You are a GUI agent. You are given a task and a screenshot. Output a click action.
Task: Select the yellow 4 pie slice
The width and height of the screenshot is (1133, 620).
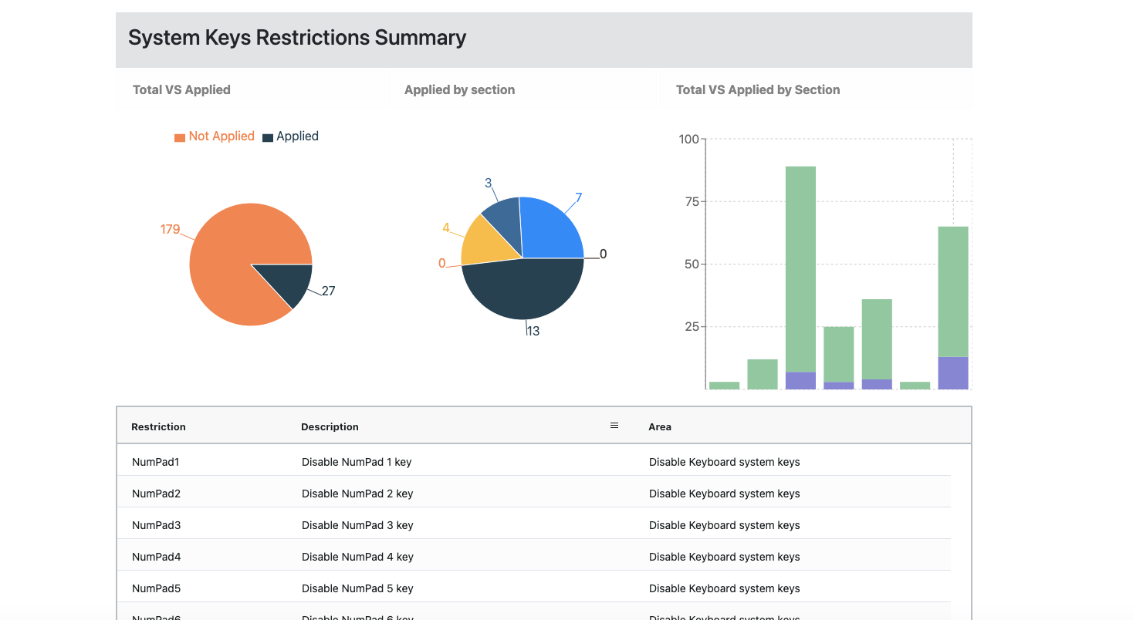488,243
